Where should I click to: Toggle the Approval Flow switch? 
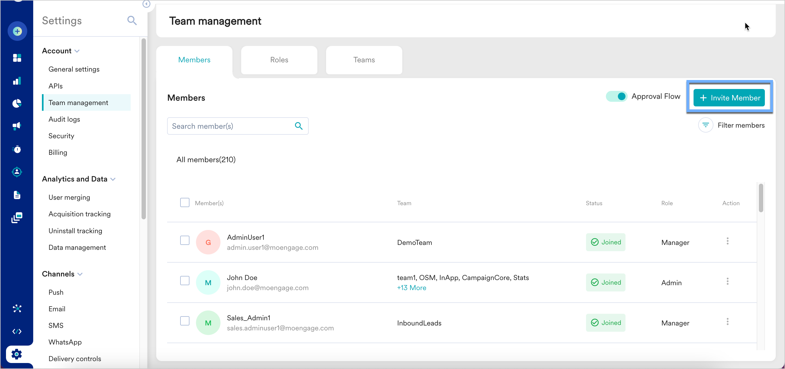click(617, 96)
